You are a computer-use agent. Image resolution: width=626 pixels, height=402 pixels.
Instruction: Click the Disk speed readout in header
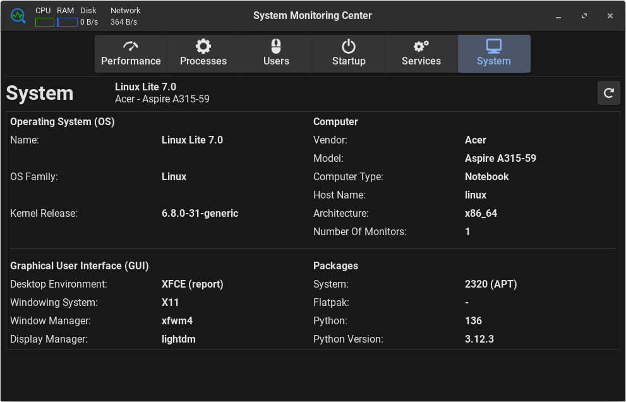[88, 22]
